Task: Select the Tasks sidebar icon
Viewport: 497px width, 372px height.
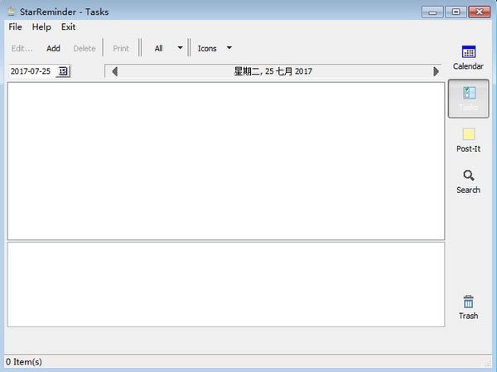Action: [x=468, y=99]
